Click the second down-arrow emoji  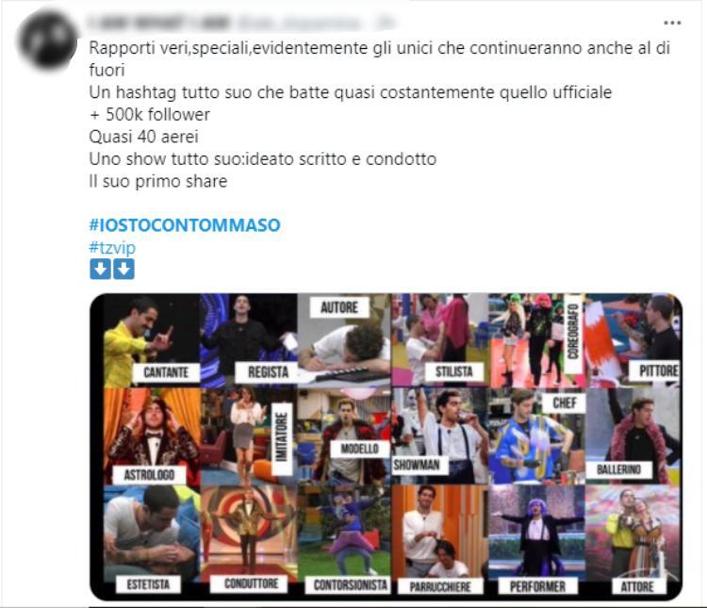click(123, 270)
